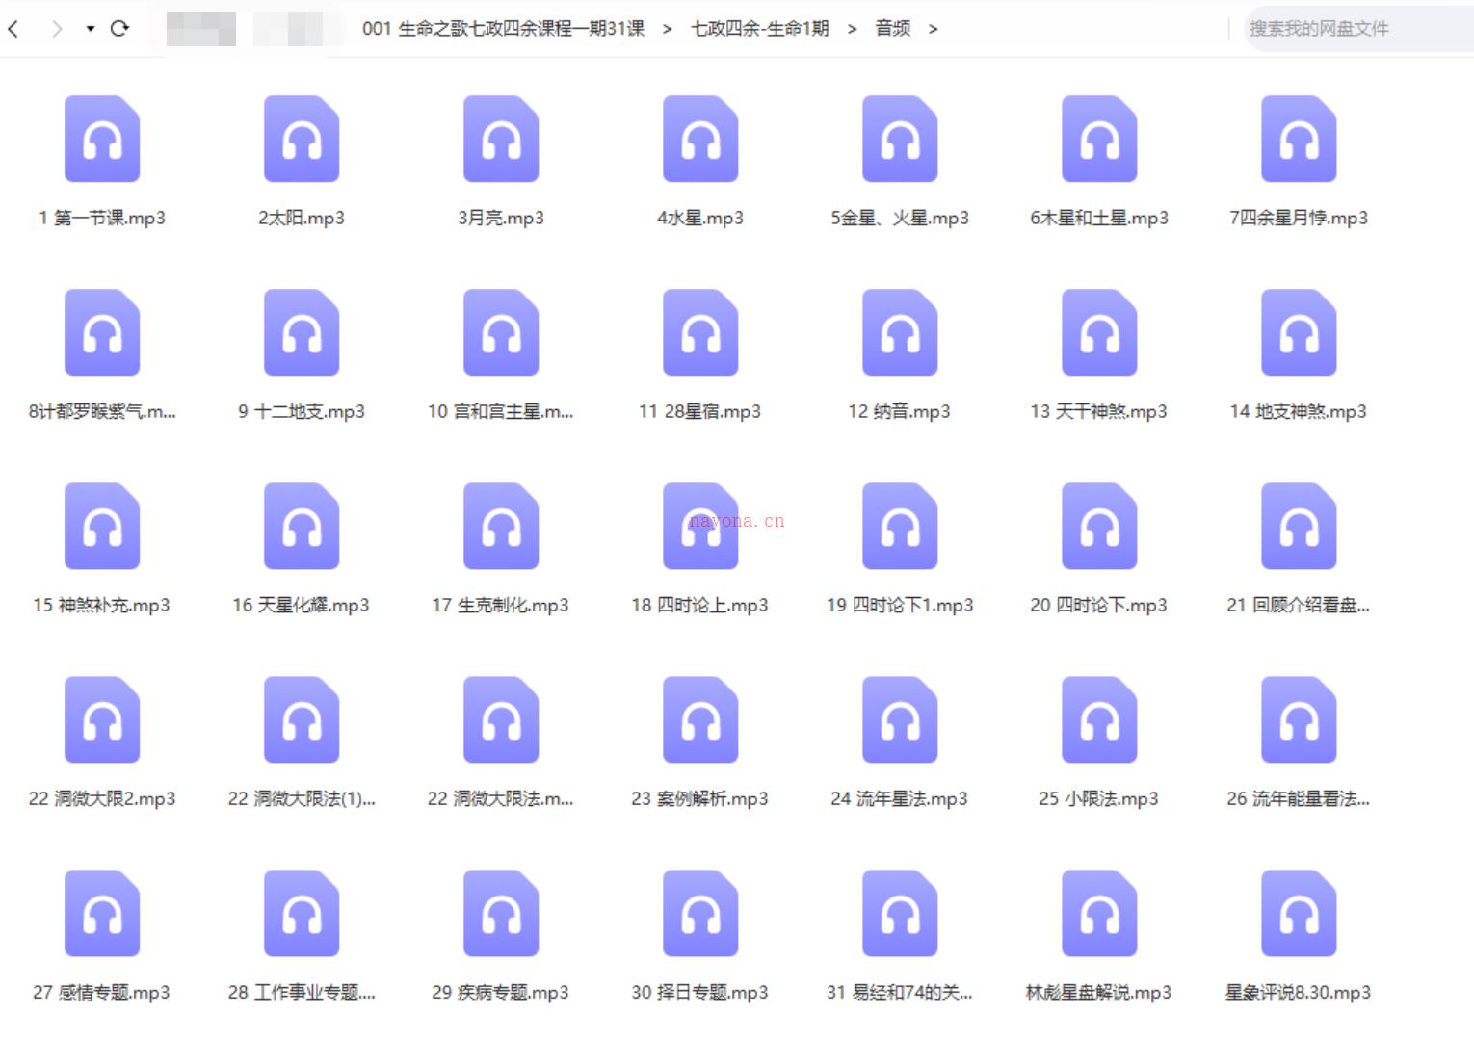1474x1040 pixels.
Task: Click file name 29 疾病专题.mp3
Action: coord(501,992)
